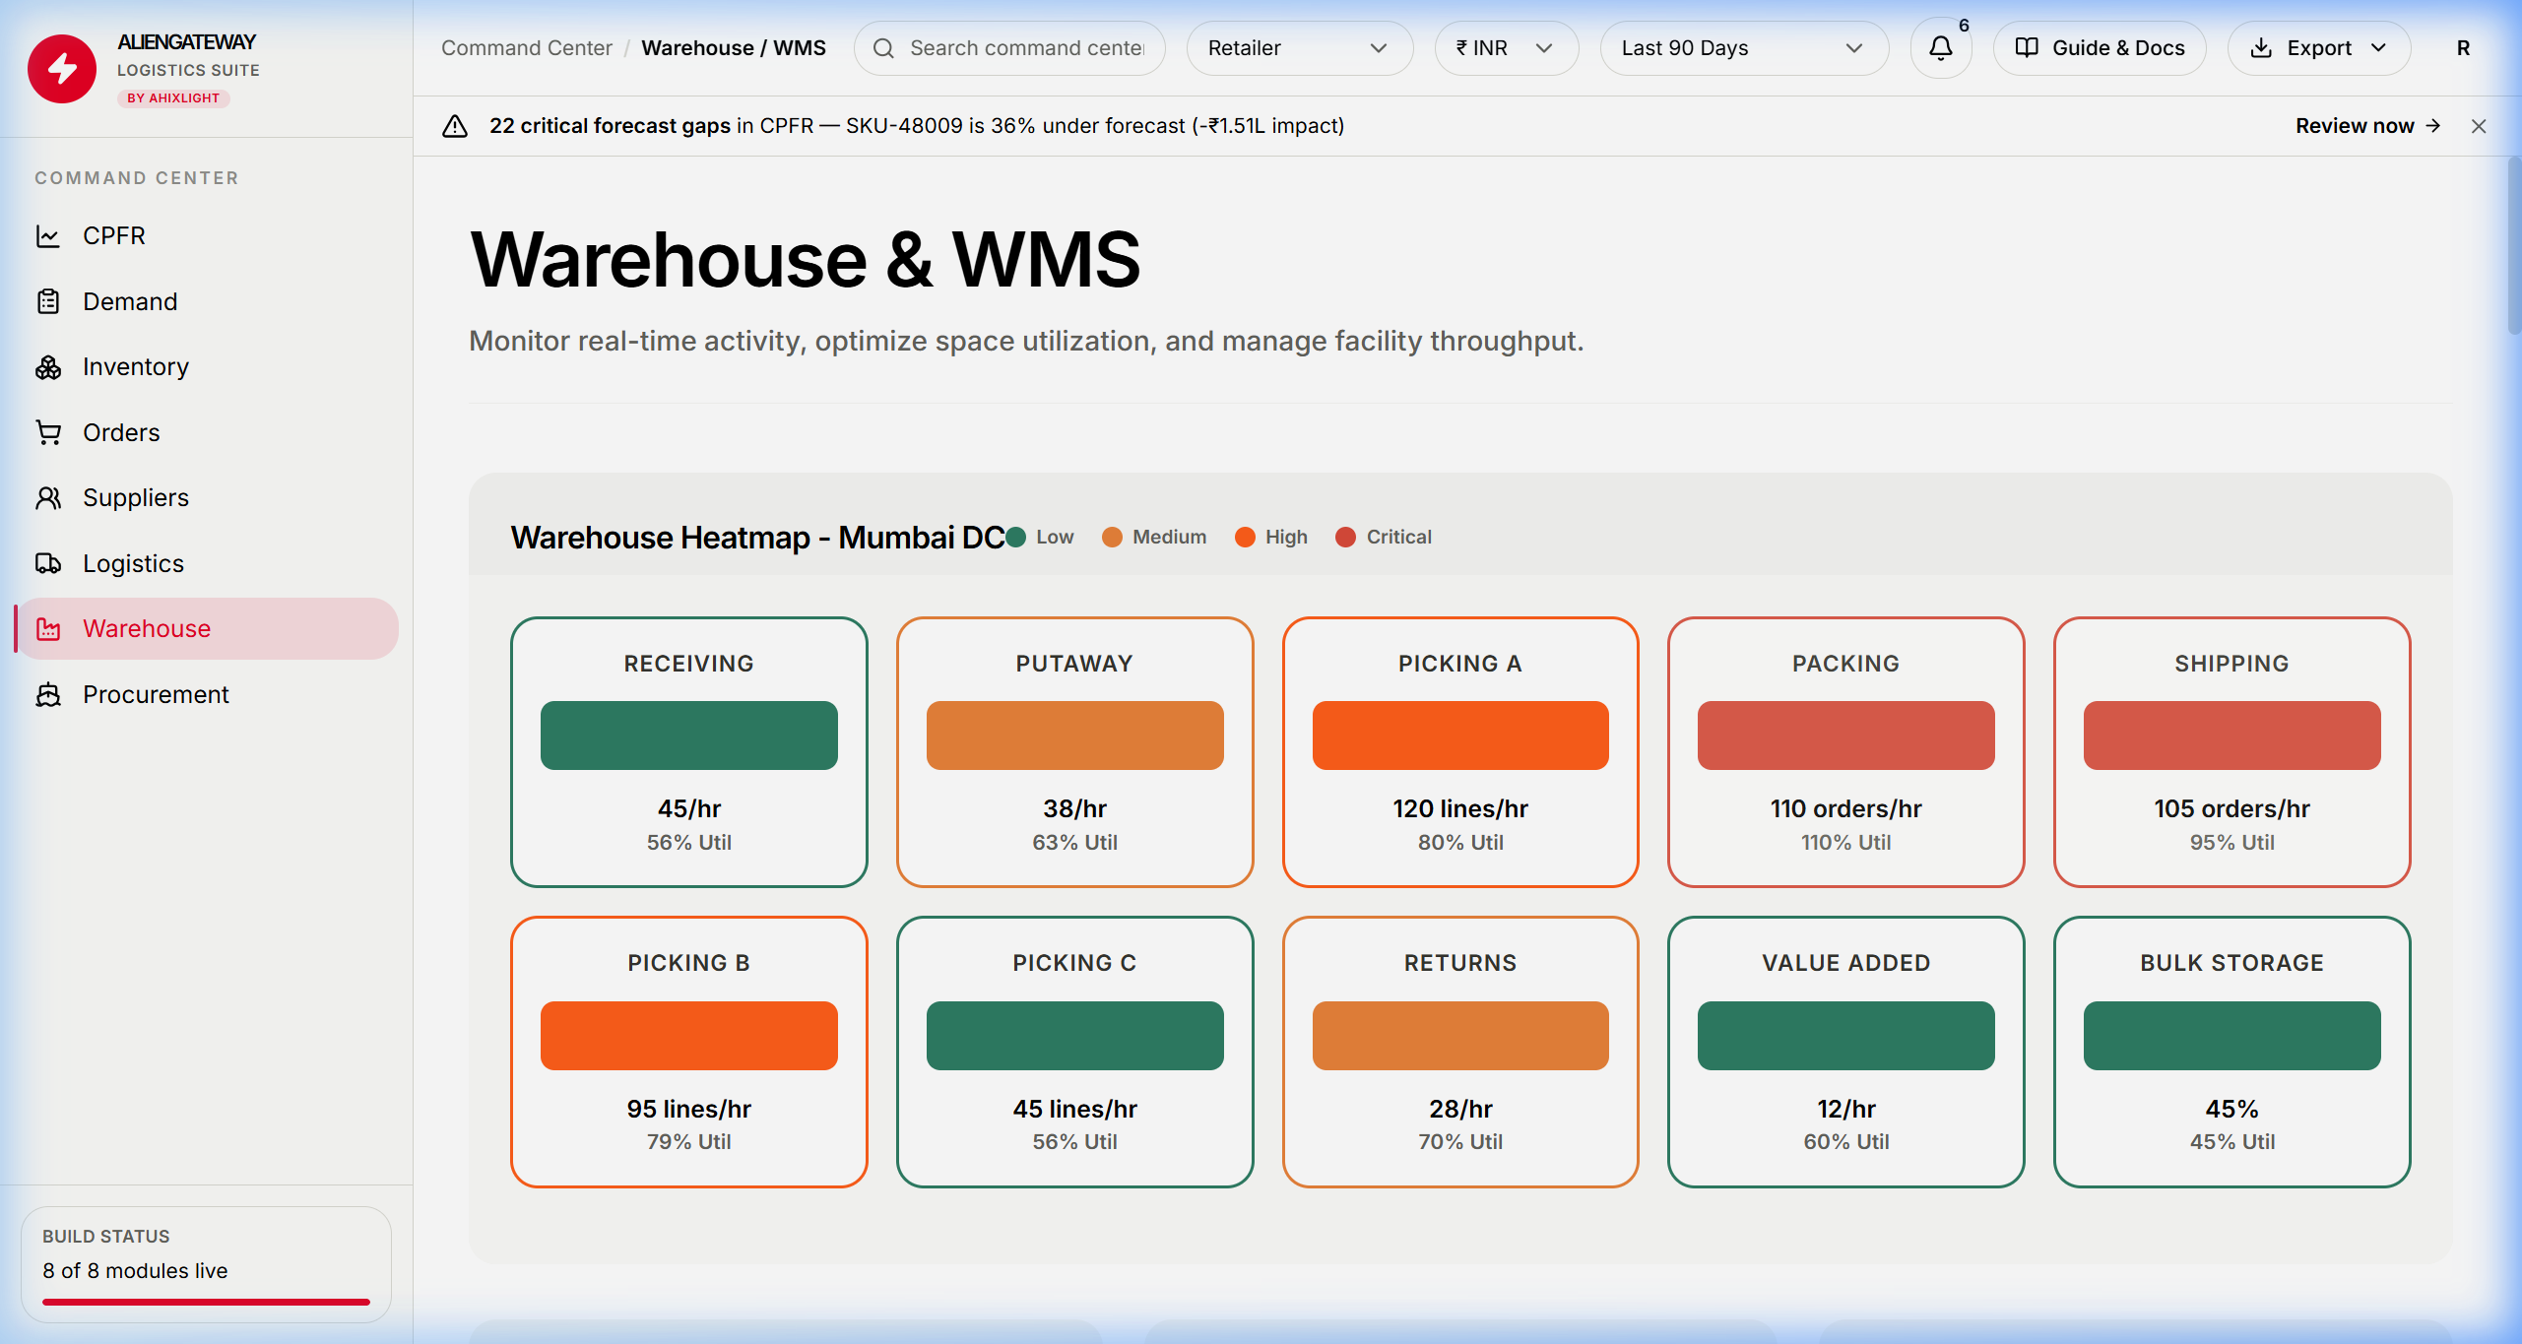Expand the Export menu chevron

click(x=2379, y=48)
